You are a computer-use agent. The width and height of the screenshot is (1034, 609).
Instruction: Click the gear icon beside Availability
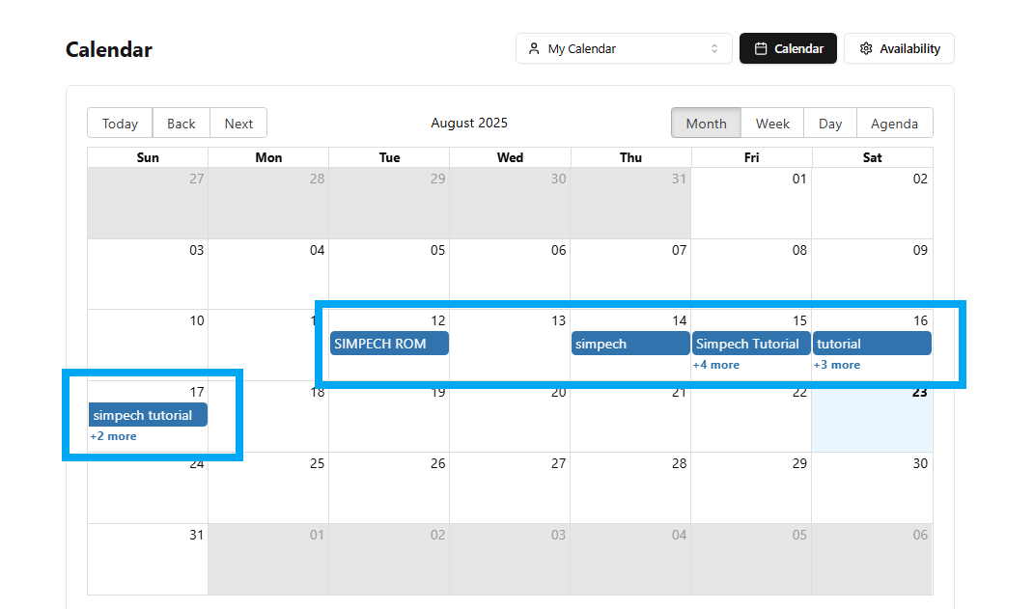[x=866, y=48]
